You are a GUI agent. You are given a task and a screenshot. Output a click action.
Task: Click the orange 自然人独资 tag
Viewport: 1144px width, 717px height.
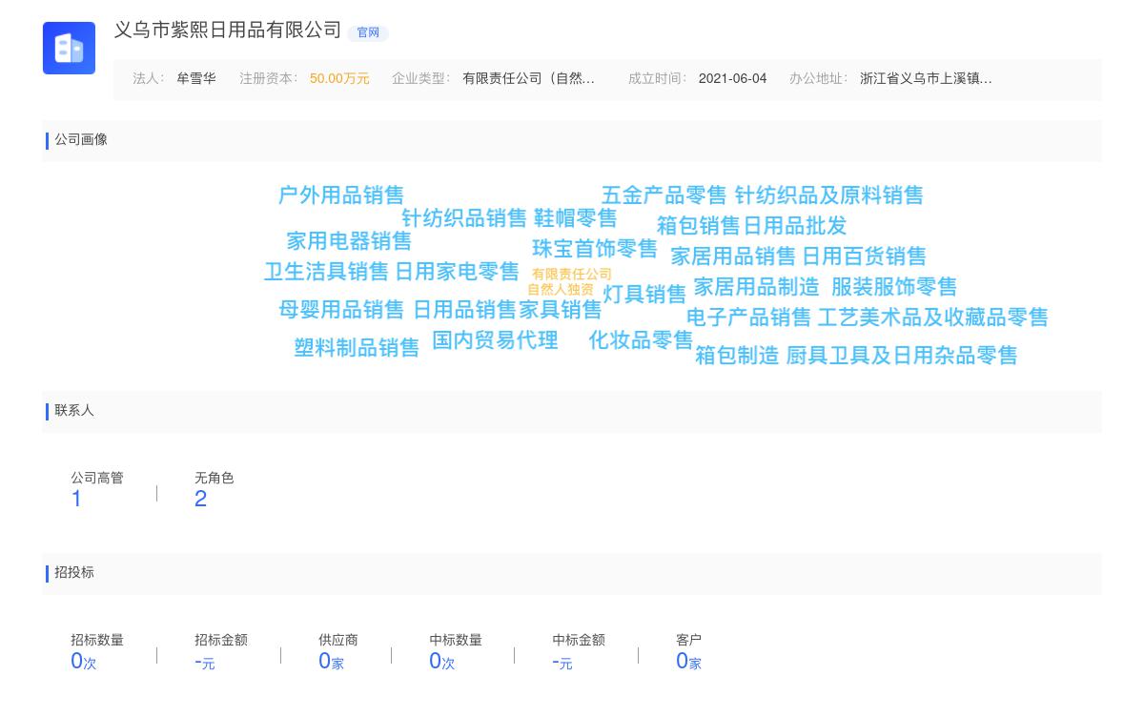(561, 290)
